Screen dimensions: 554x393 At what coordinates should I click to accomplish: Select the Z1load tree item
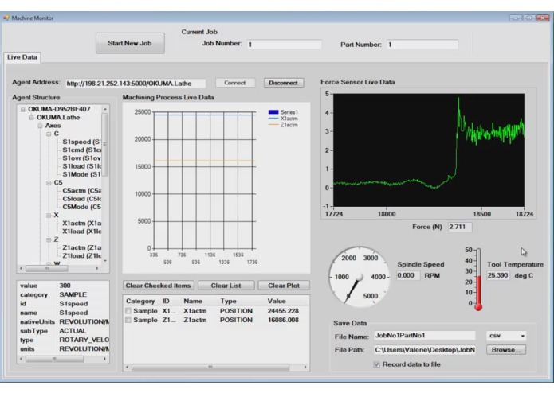click(81, 255)
